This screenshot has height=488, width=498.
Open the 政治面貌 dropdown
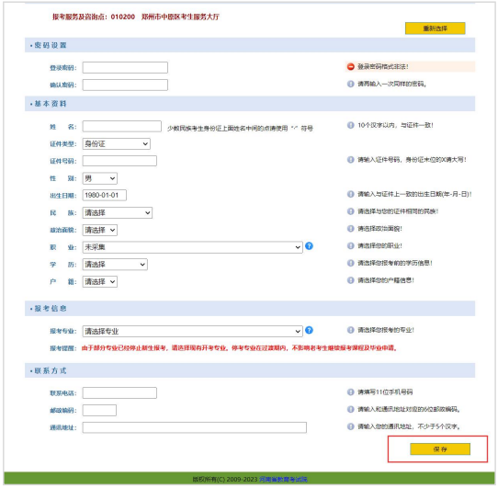(x=100, y=230)
